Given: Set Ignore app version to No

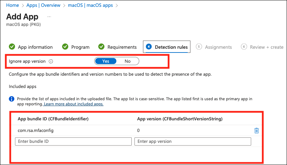Looking at the screenshot, I should [x=128, y=61].
